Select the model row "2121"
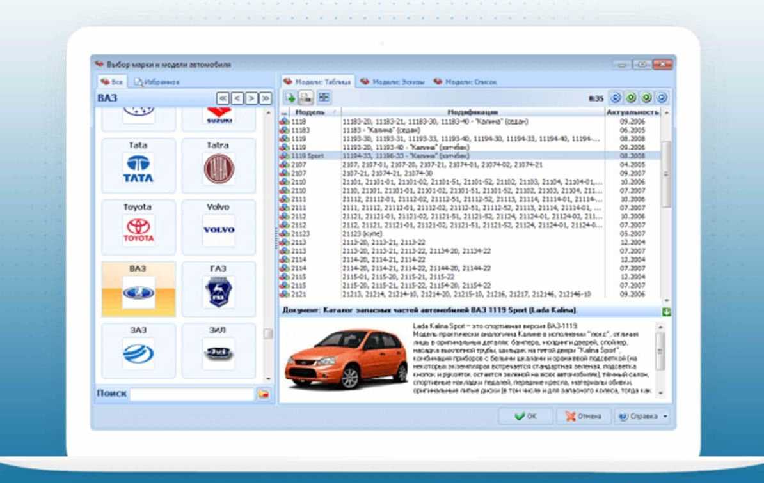 pos(470,295)
